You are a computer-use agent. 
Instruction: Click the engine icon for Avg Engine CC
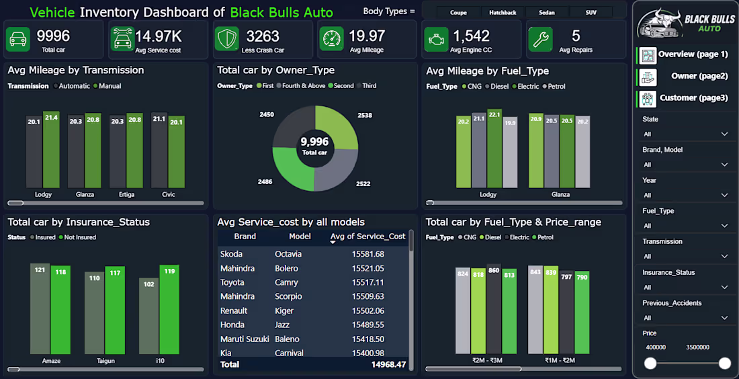point(436,39)
